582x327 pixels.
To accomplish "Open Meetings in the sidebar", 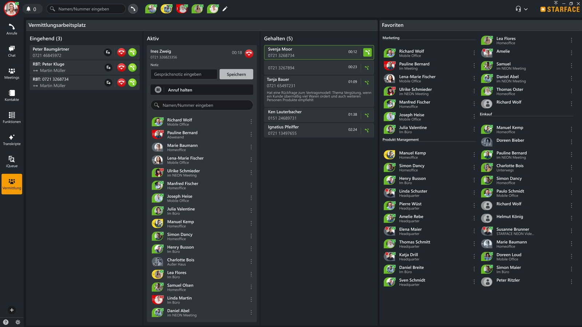I will [x=12, y=73].
